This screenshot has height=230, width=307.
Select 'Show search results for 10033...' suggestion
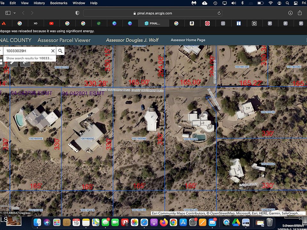coord(29,58)
